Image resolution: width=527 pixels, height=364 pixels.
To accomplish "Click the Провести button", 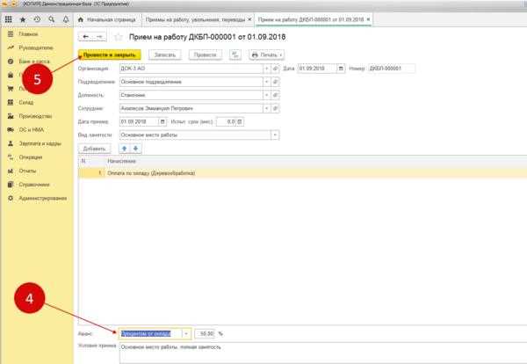I will 205,55.
